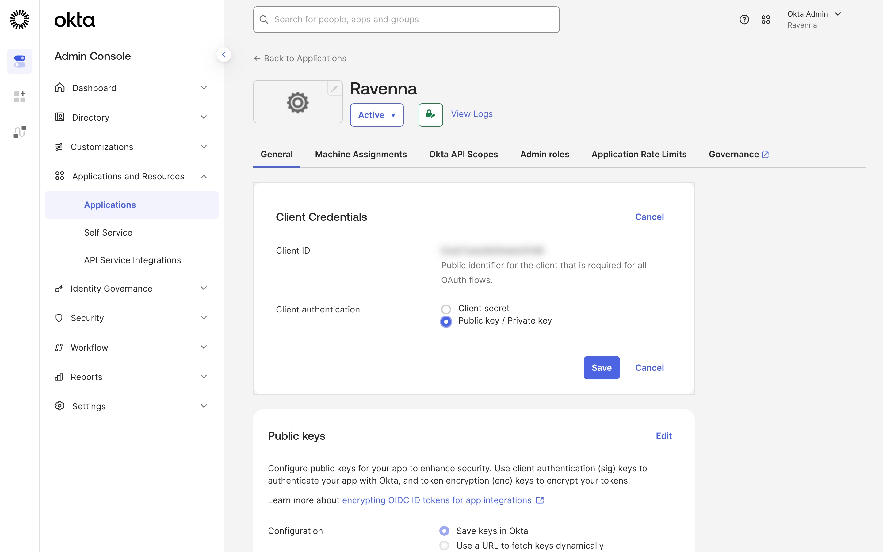Click Edit in the Public keys section
The image size is (883, 552).
pyautogui.click(x=663, y=436)
